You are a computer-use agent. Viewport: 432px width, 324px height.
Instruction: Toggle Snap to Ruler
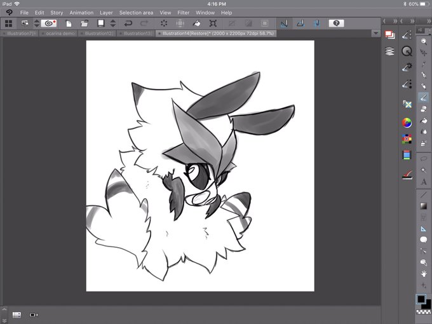coord(284,24)
